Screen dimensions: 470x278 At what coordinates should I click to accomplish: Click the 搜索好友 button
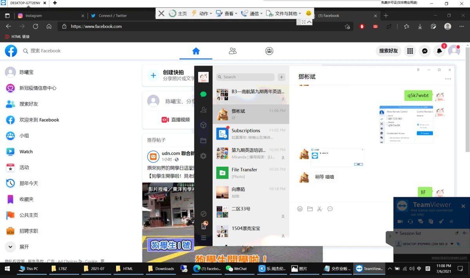[388, 51]
